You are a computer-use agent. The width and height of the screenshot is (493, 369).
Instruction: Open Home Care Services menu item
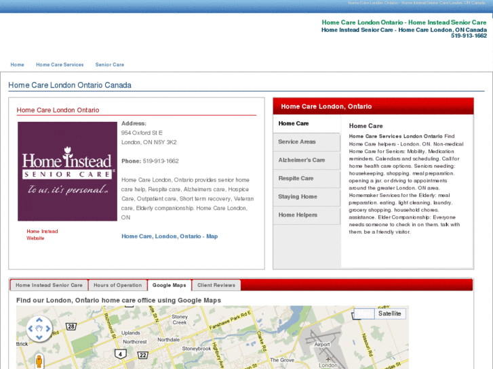(60, 65)
